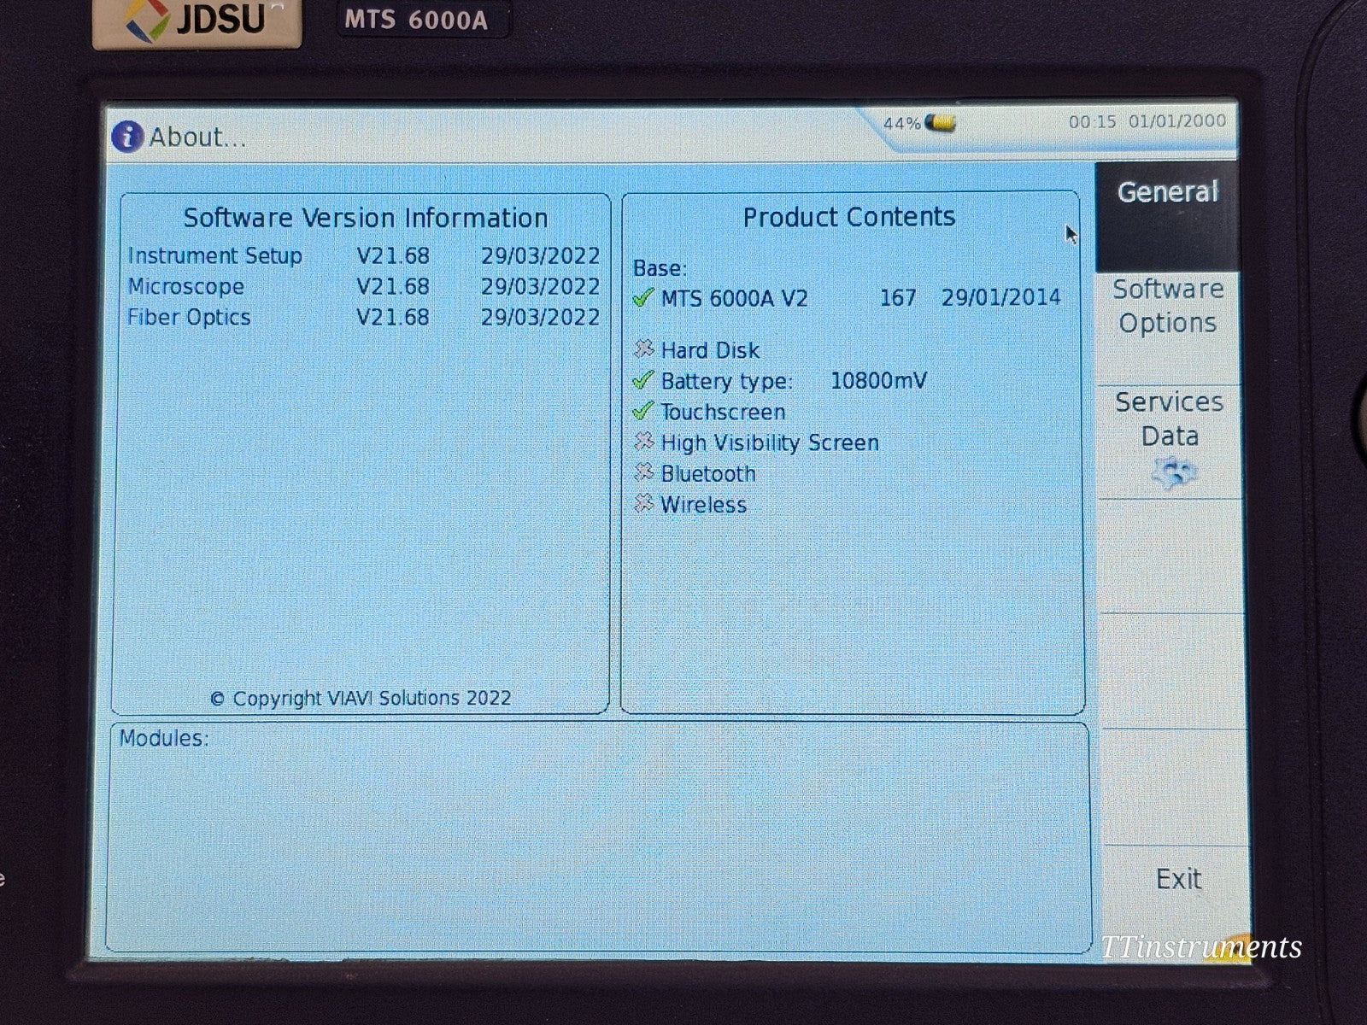The height and width of the screenshot is (1025, 1367).
Task: Click the Microscope row label
Action: pyautogui.click(x=185, y=286)
